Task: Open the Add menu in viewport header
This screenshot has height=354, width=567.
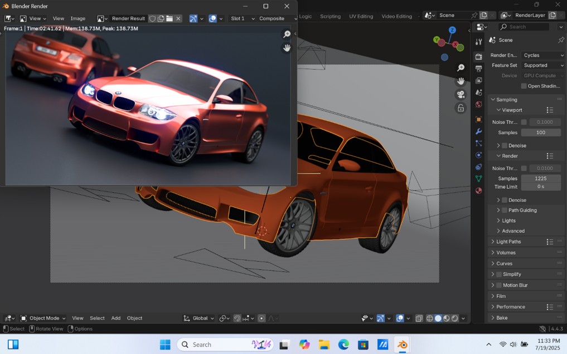Action: pos(115,318)
